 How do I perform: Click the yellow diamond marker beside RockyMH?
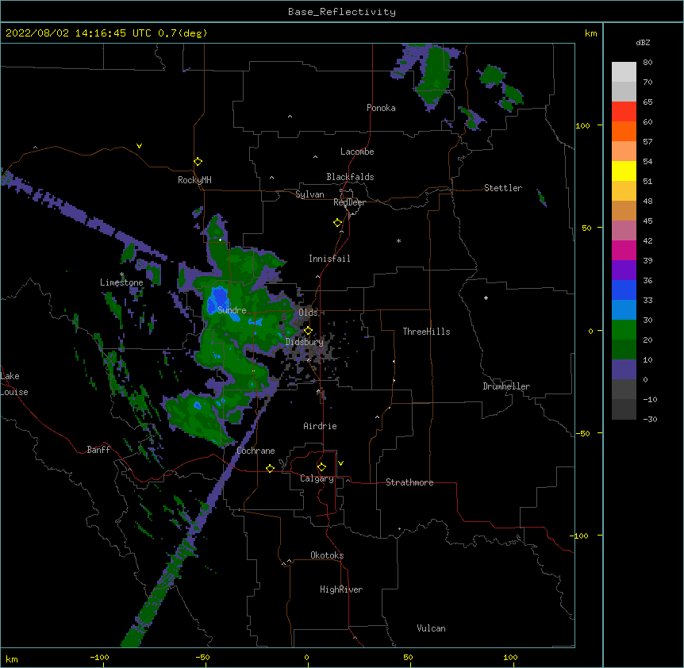pyautogui.click(x=198, y=162)
